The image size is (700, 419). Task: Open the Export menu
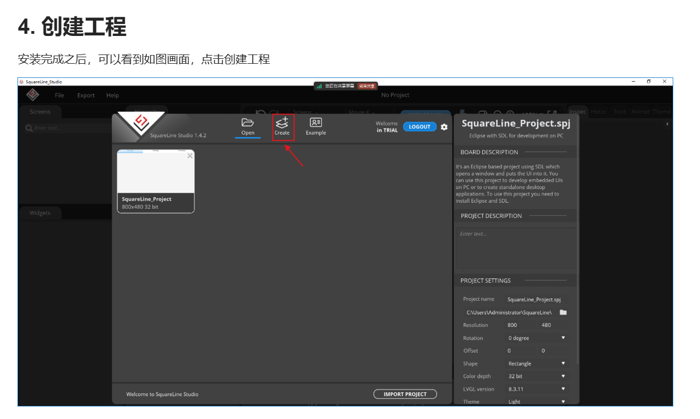pos(86,95)
